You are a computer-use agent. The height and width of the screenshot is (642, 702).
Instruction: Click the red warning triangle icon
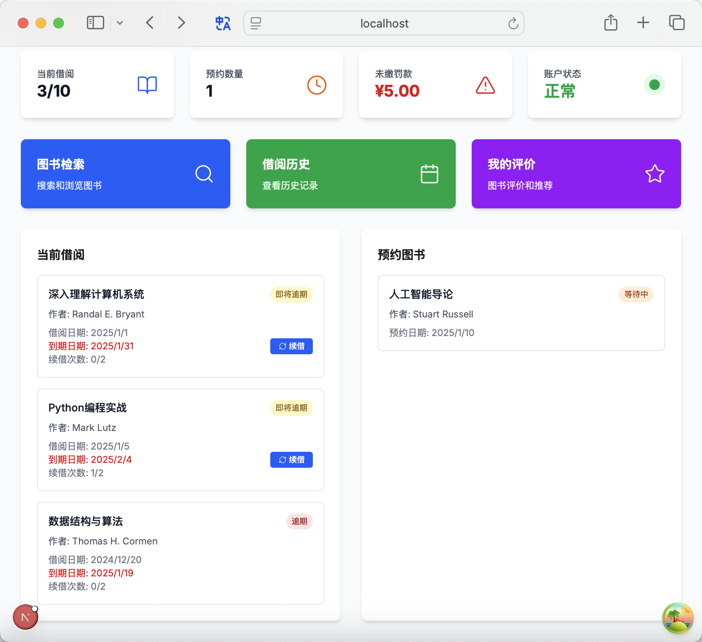(x=485, y=85)
